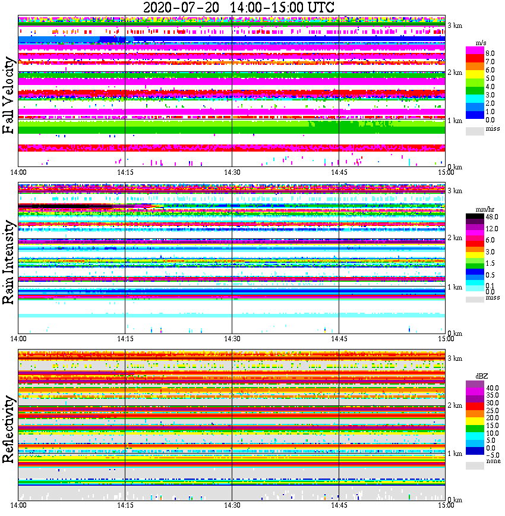
Task: Click the 14:45 tick under Rain Intensity panel
Action: tap(339, 339)
